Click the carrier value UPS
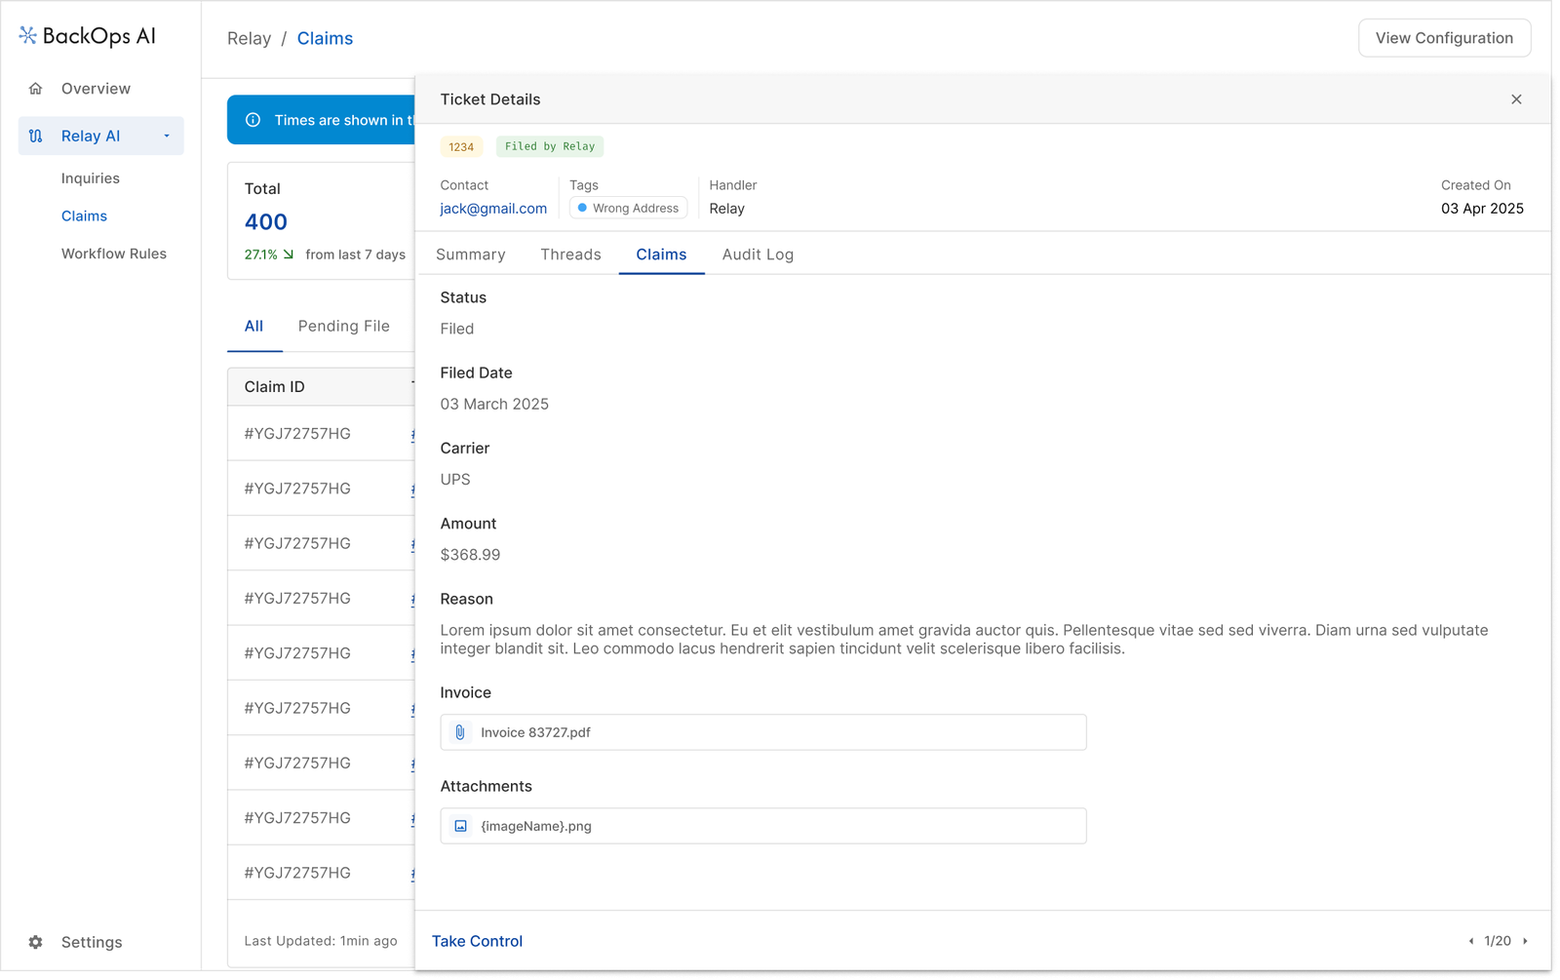The height and width of the screenshot is (980, 1560). coord(455,480)
